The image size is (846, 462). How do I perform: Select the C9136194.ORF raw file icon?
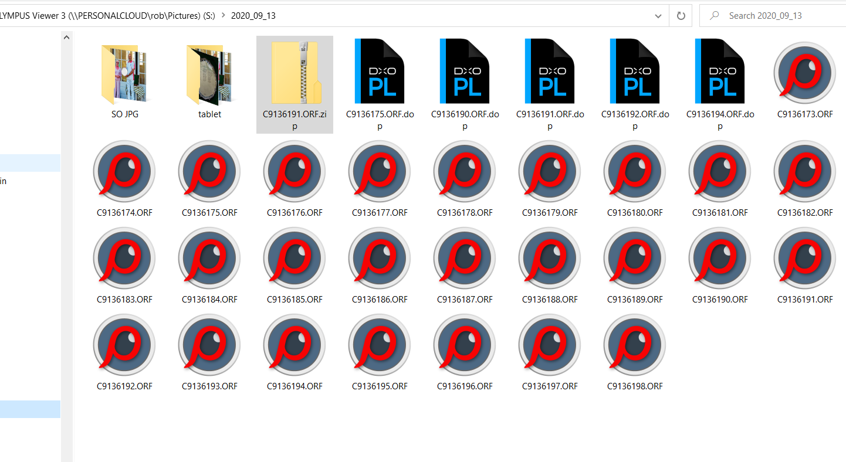click(295, 345)
